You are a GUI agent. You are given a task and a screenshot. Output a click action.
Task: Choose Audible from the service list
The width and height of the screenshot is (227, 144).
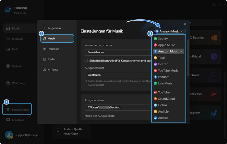point(169,112)
